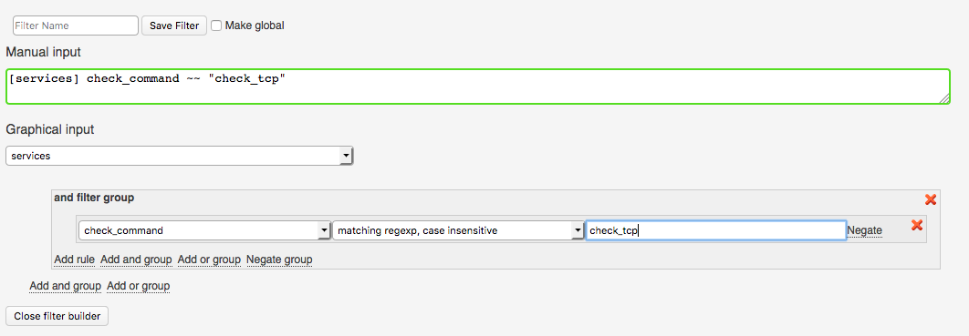Viewport: 969px width, 336px height.
Task: Add or group inside the filter group
Action: [x=209, y=260]
